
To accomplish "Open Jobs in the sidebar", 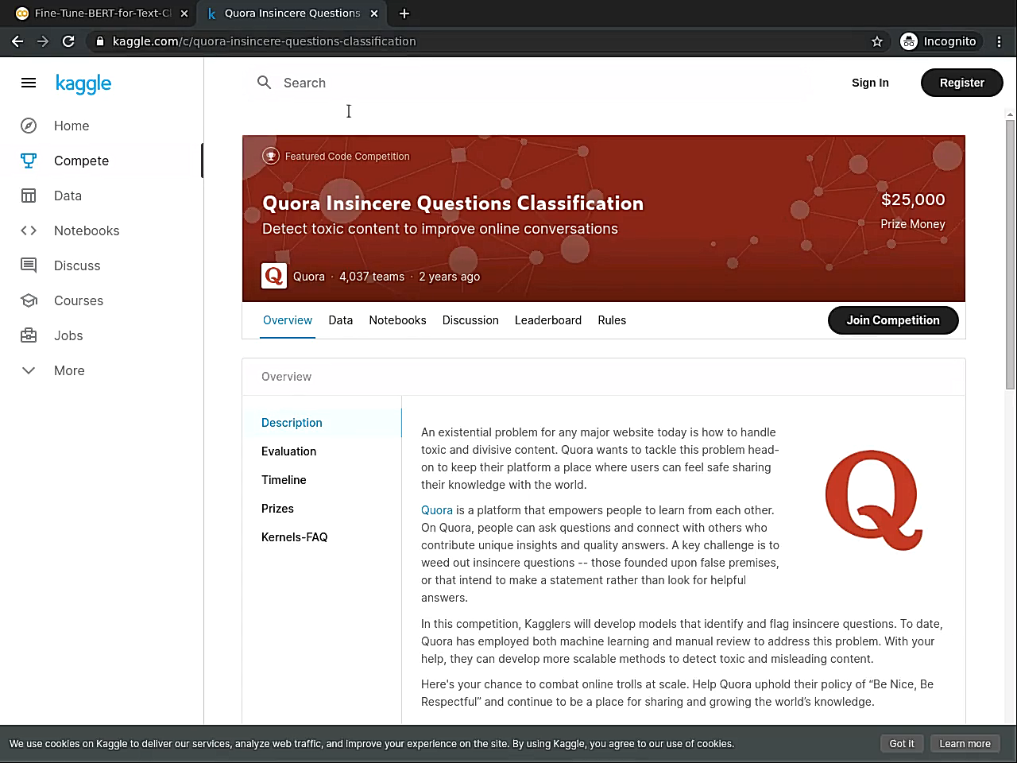I will (68, 335).
